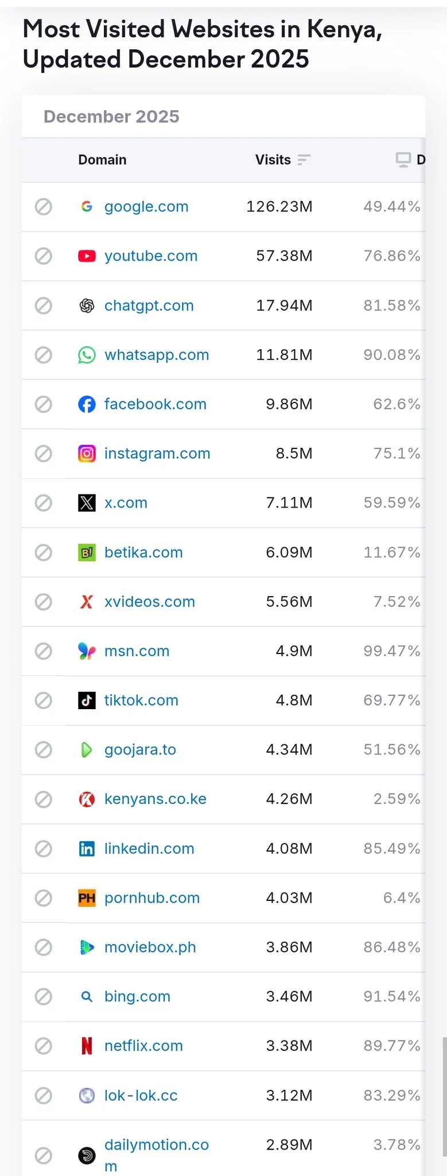Toggle the block icon beside facebook.com

pyautogui.click(x=44, y=404)
